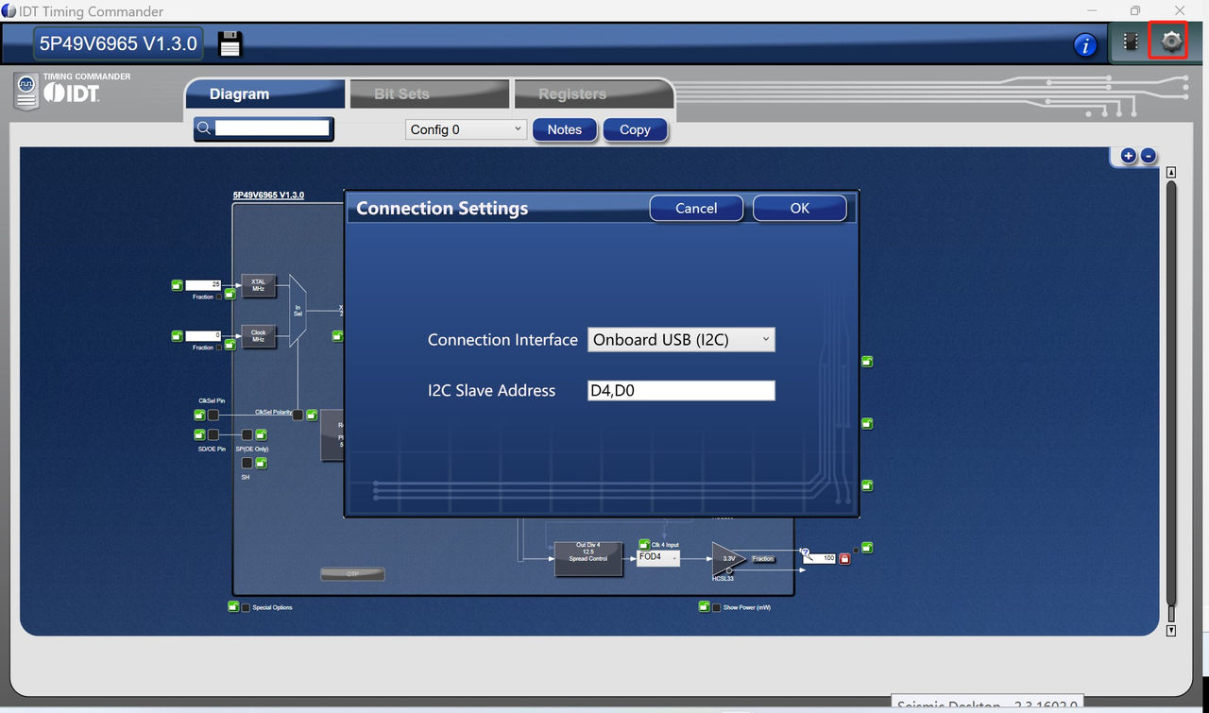Click red lock beside the 100 field
The height and width of the screenshot is (713, 1209).
coord(844,558)
